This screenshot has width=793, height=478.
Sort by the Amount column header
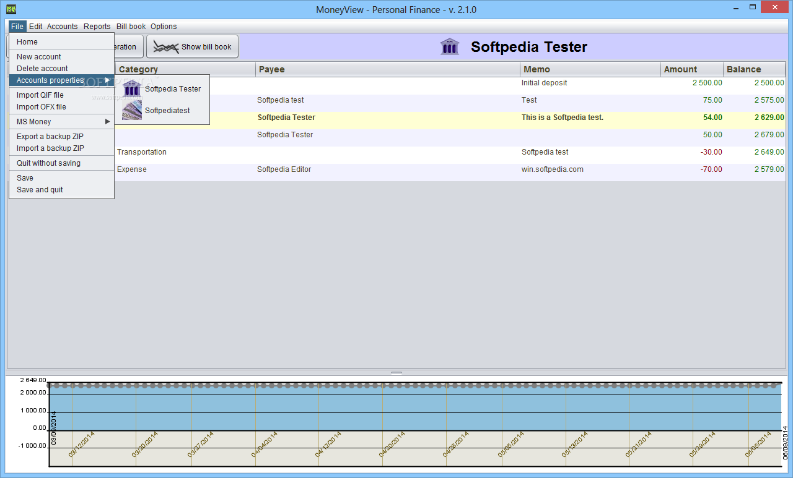692,69
